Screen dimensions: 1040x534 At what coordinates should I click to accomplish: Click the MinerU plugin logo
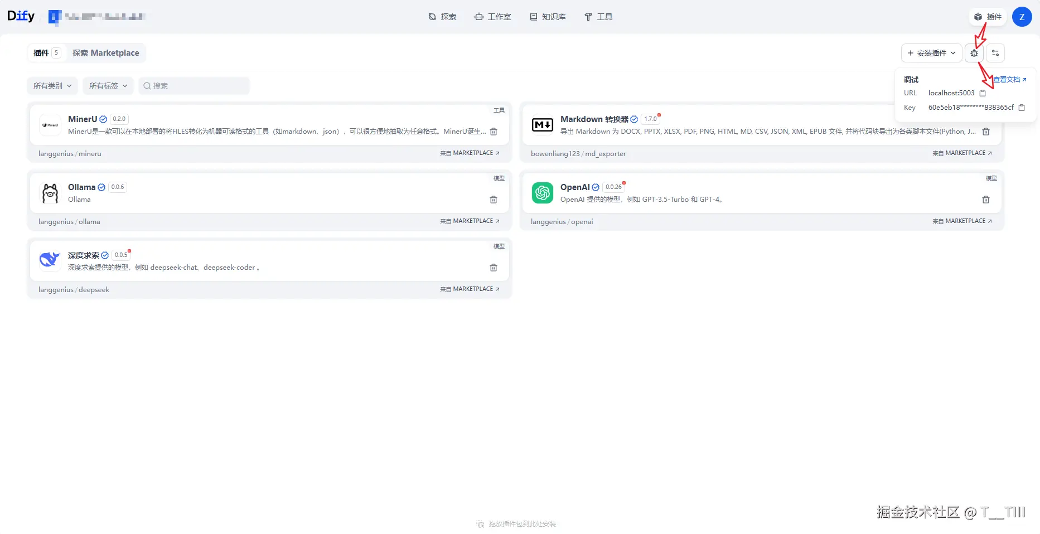click(50, 125)
